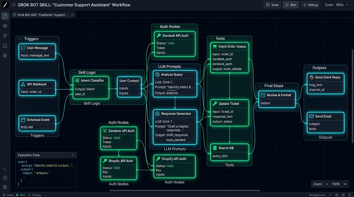Open the boxed terminal console sidebar icon

(x=5, y=46)
